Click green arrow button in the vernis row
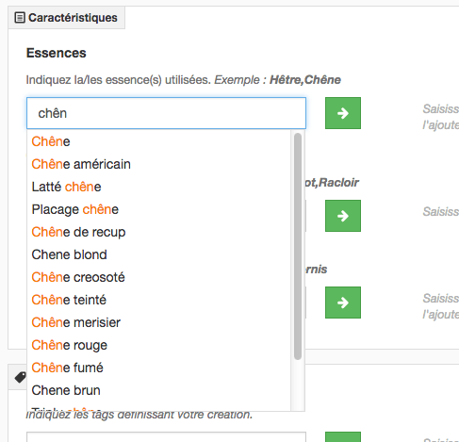 [343, 303]
